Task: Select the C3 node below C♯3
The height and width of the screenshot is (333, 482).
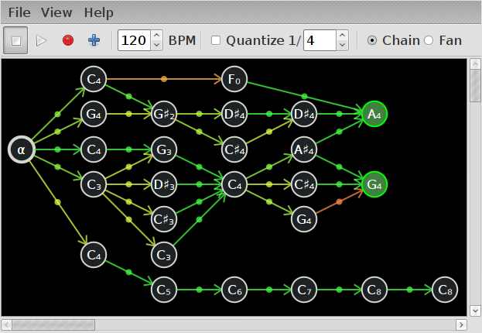Action: tap(164, 255)
